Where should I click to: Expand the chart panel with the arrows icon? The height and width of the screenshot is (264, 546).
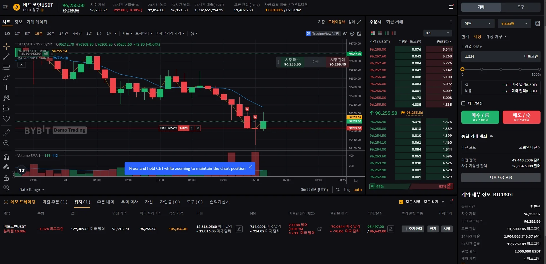359,22
